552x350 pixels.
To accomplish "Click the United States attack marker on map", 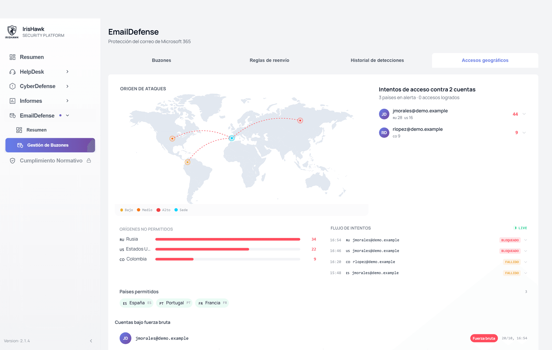I will point(172,139).
